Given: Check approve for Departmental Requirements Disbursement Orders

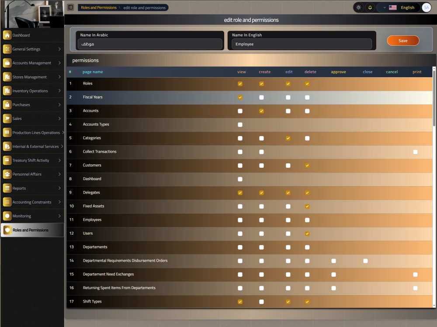Looking at the screenshot, I should click(333, 261).
